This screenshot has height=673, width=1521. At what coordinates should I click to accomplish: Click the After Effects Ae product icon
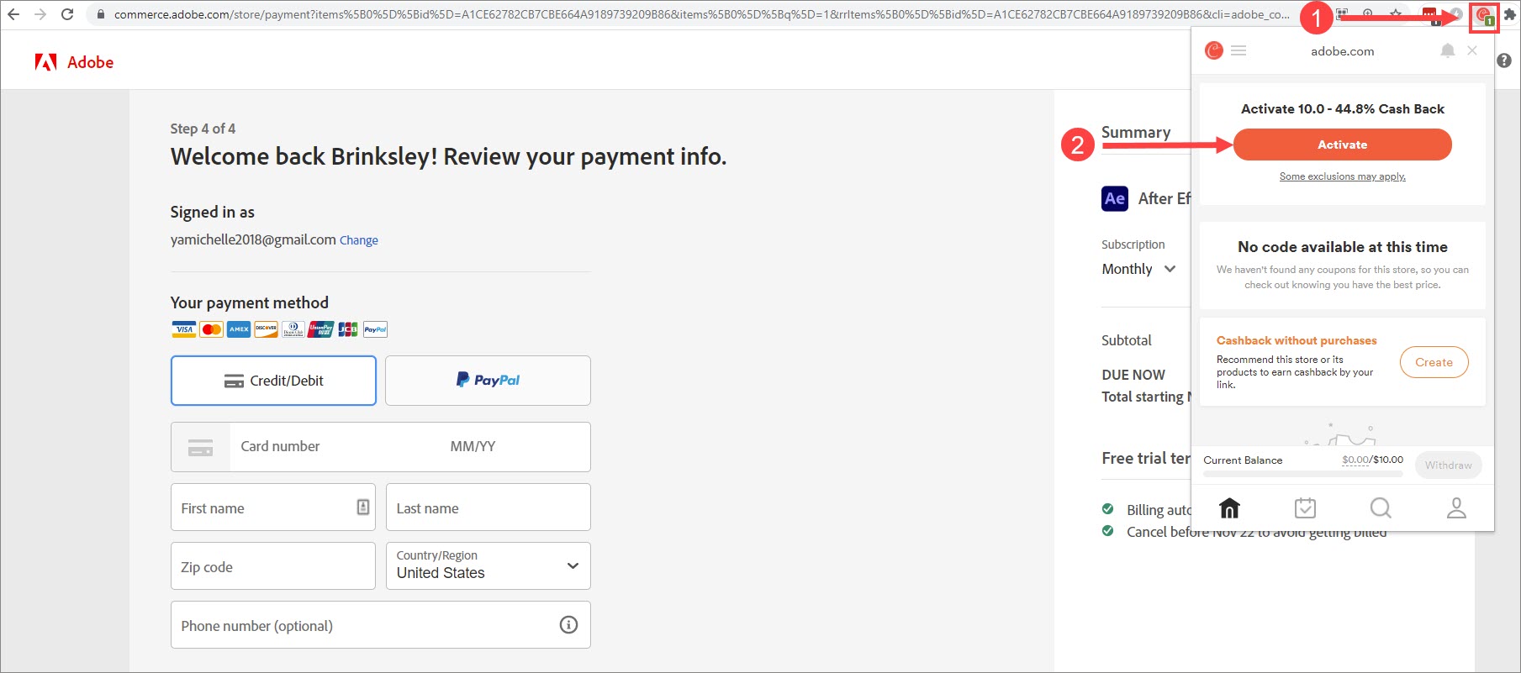pos(1115,198)
